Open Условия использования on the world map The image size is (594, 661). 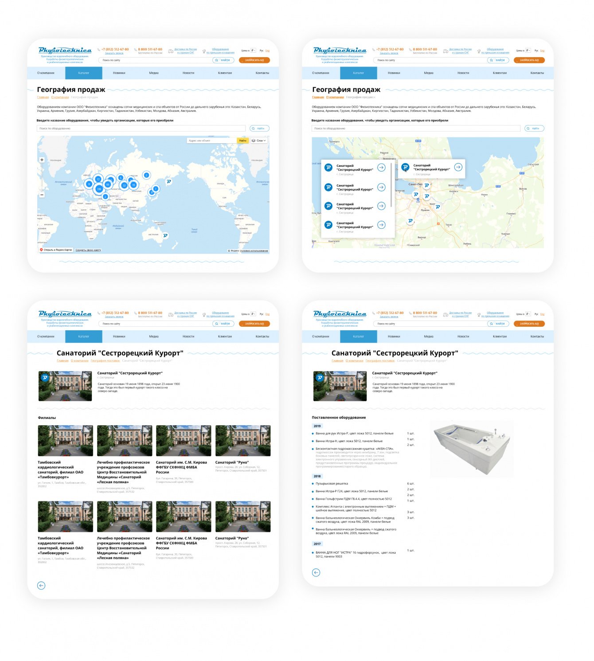[254, 251]
